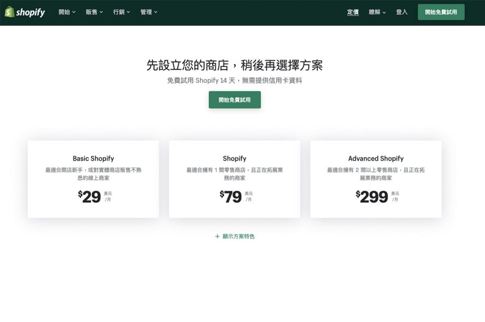485x322 pixels.
Task: Click Advanced Shopify description about 2 間以上零售商店
Action: pyautogui.click(x=376, y=174)
